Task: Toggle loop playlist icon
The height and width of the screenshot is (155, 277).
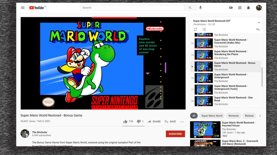Action: tap(195, 29)
